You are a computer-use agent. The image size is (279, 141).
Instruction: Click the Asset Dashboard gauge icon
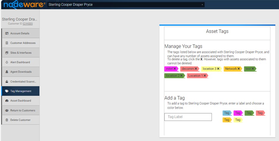7,101
